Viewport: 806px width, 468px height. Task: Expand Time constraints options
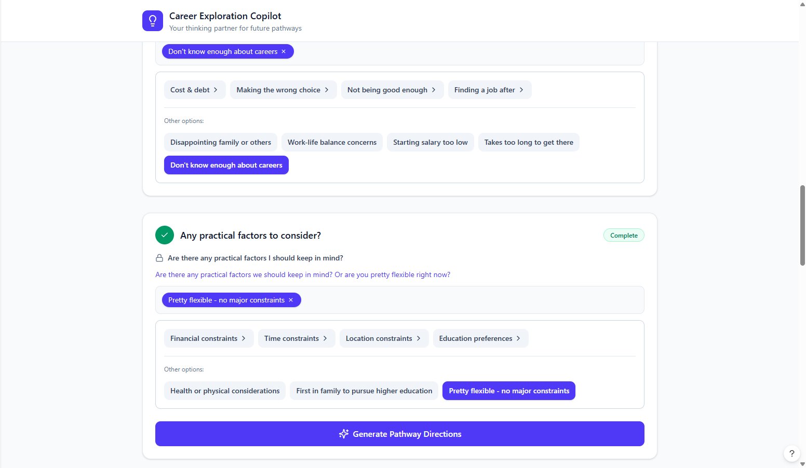point(297,338)
